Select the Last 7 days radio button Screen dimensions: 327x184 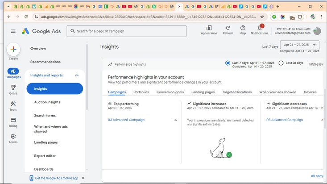pos(228,63)
